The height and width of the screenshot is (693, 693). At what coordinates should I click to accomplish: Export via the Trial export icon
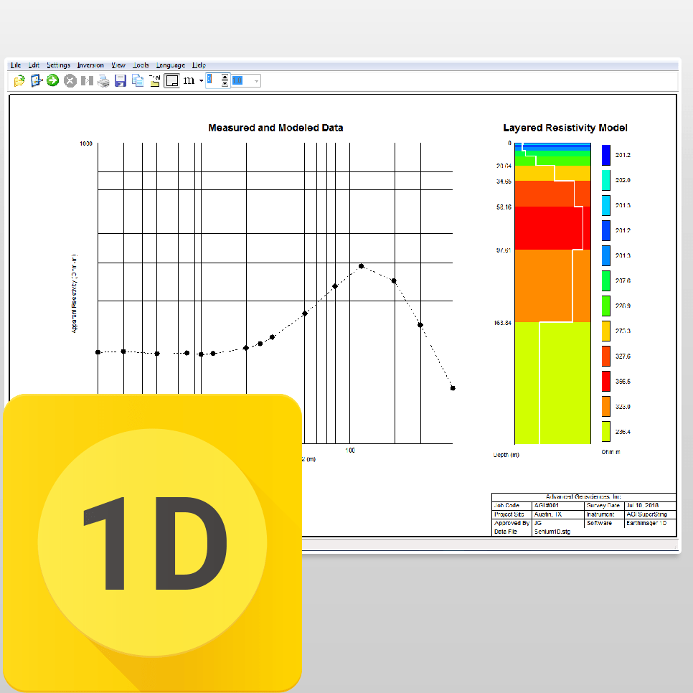click(x=154, y=80)
